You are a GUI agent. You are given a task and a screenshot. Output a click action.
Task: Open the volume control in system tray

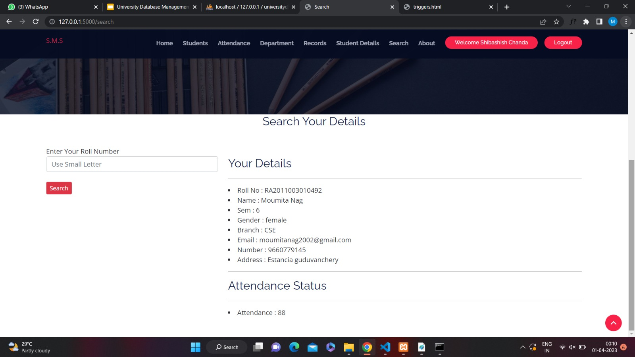(x=571, y=347)
